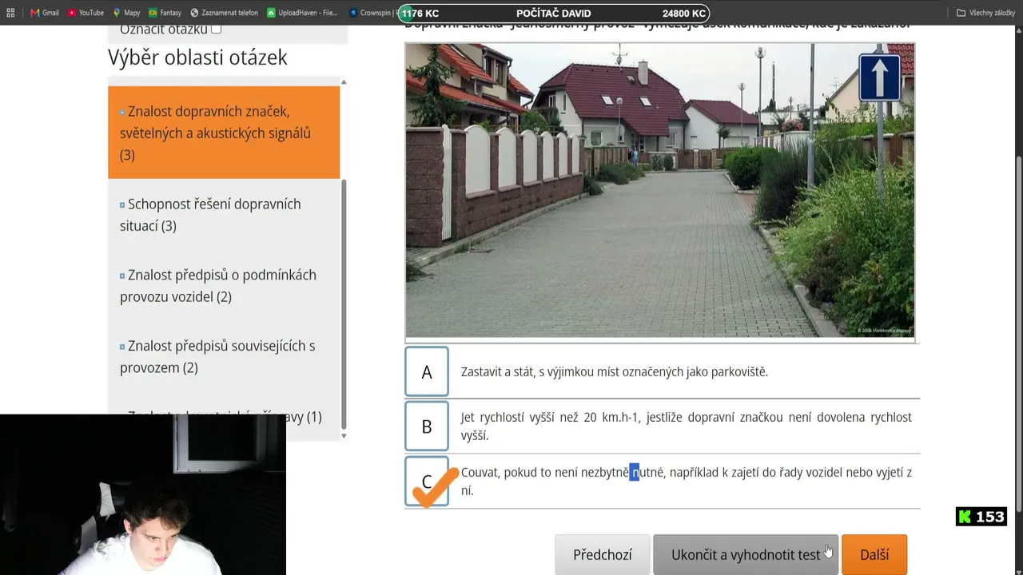1023x575 pixels.
Task: Open the Chrome apps grid icon
Action: tap(10, 13)
